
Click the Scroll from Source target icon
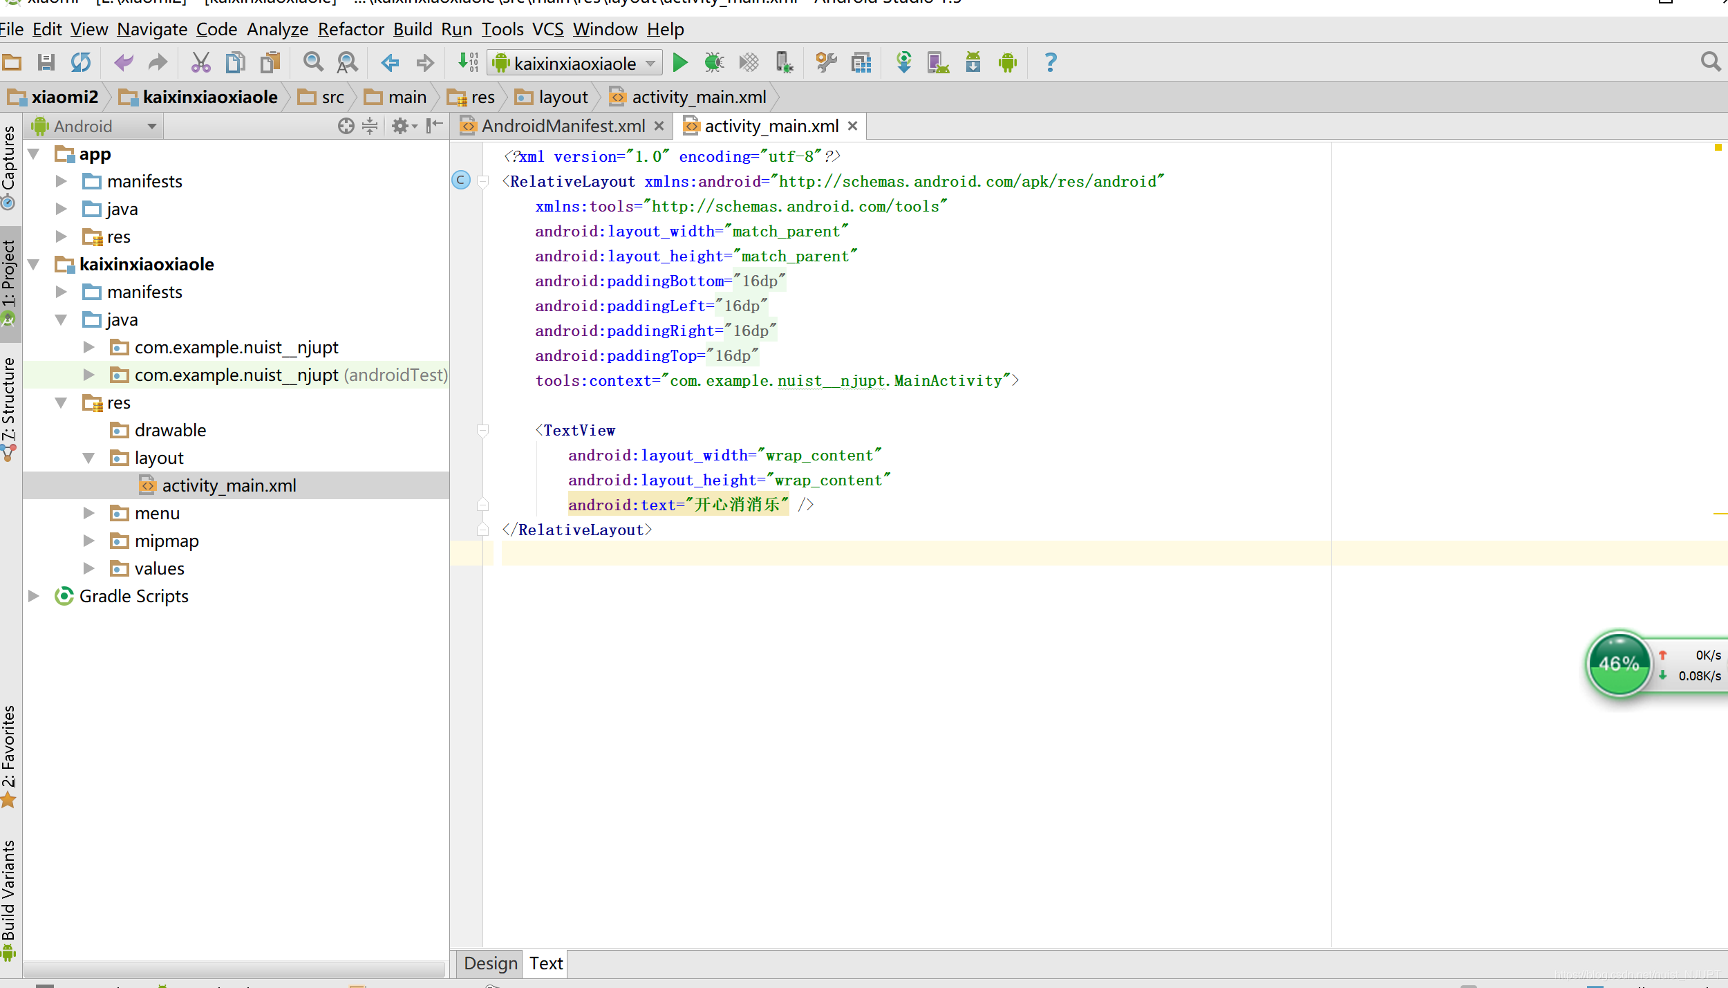pyautogui.click(x=346, y=126)
